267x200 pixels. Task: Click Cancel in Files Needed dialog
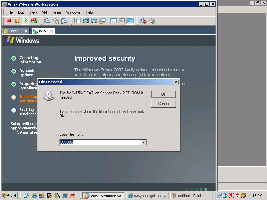164,104
